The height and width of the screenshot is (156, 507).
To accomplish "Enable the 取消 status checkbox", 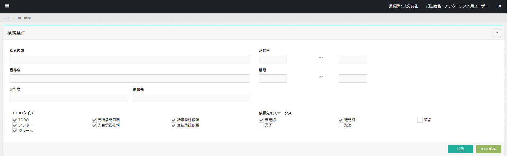I will [340, 125].
